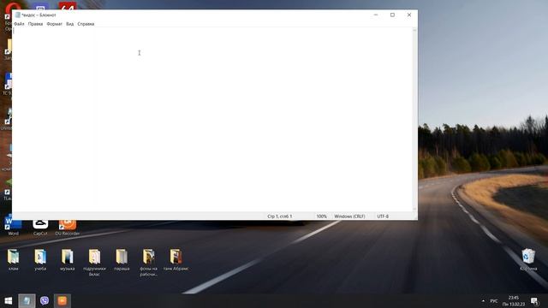Select the 'музыка' desktop folder
The width and height of the screenshot is (548, 308).
coord(68,260)
